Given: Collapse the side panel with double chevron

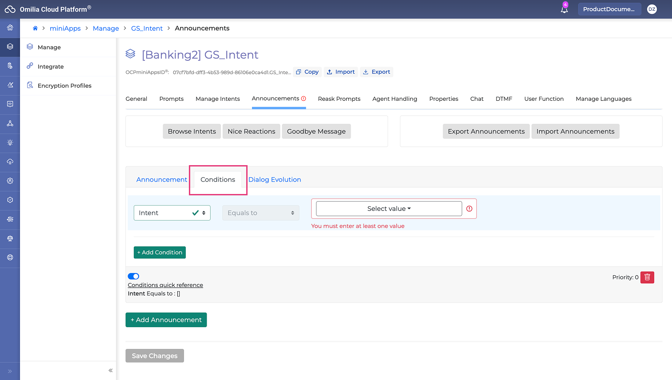Looking at the screenshot, I should [111, 370].
